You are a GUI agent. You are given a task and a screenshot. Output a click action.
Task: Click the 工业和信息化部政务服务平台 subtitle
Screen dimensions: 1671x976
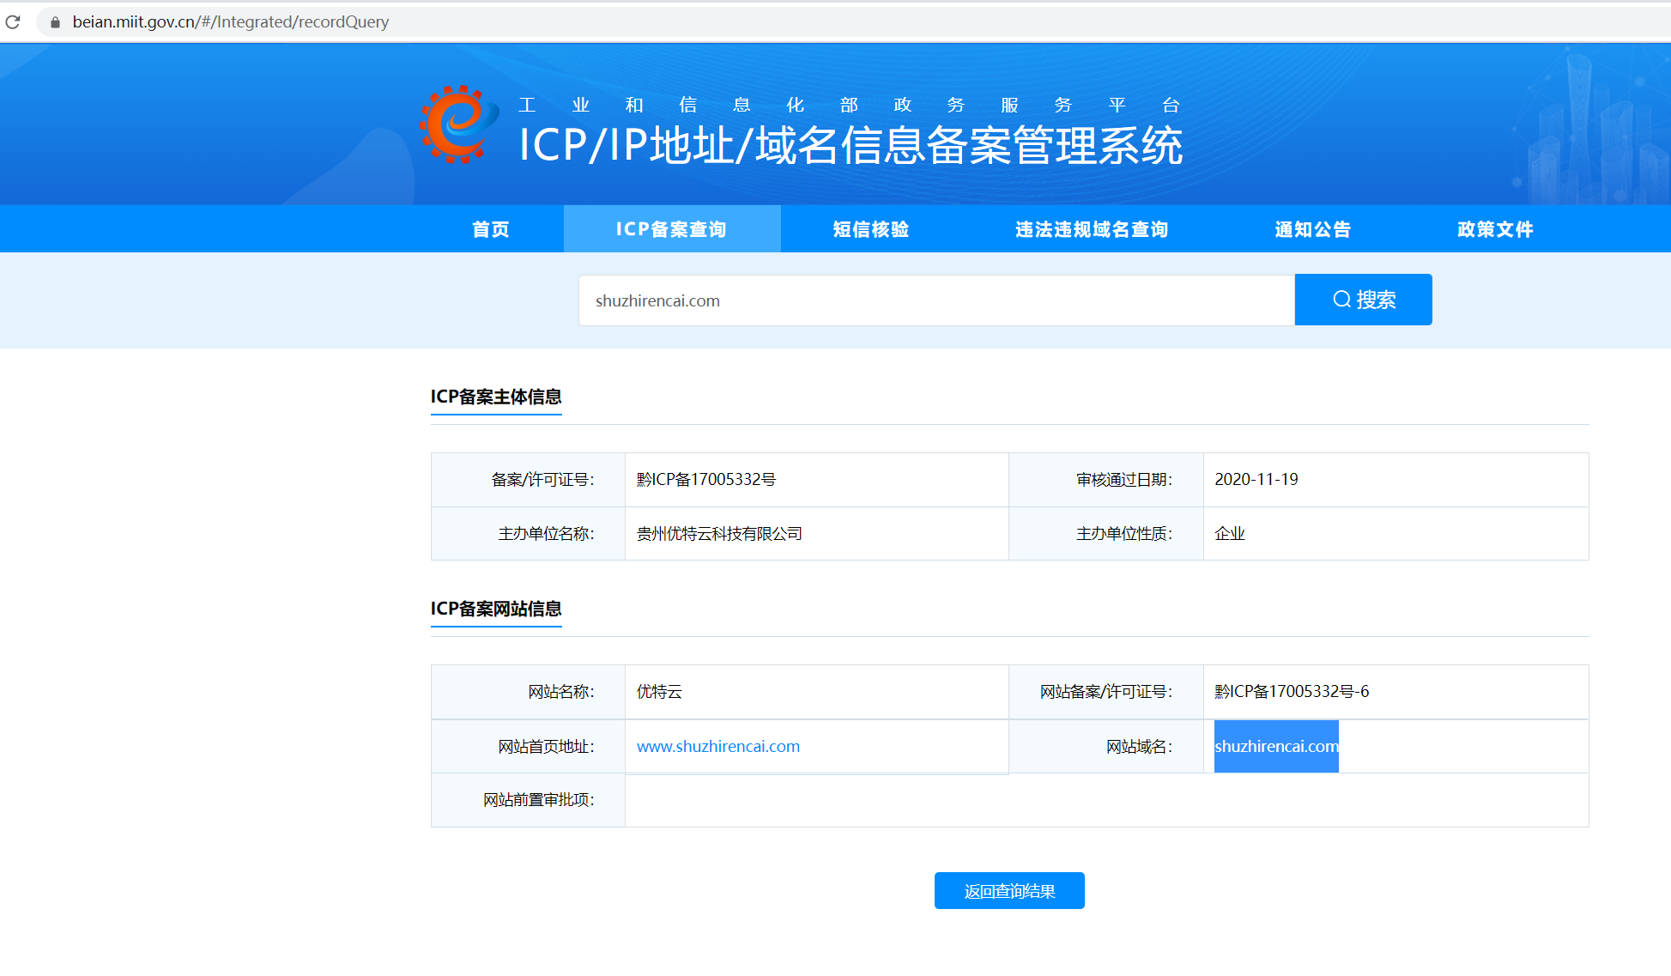(x=850, y=105)
